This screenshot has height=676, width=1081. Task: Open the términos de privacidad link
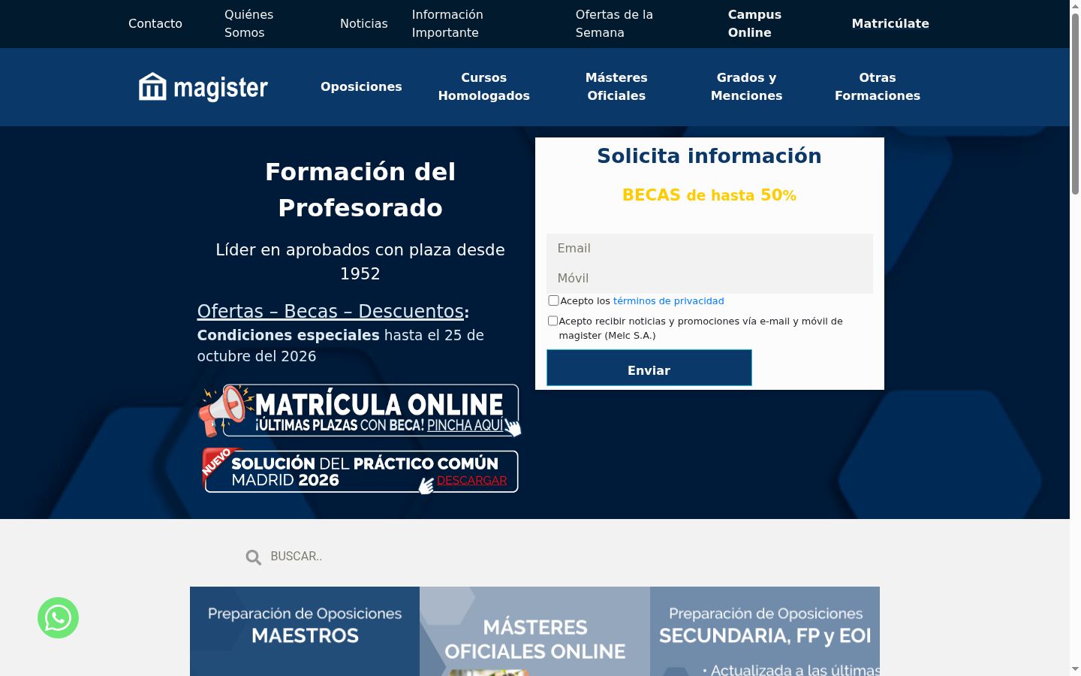click(x=668, y=300)
